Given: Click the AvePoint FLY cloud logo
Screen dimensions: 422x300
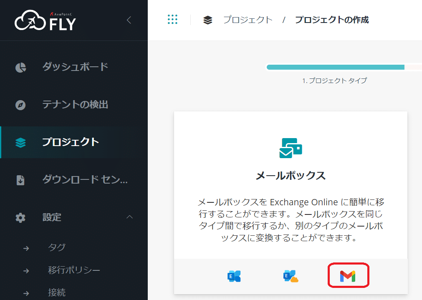Looking at the screenshot, I should tap(45, 20).
